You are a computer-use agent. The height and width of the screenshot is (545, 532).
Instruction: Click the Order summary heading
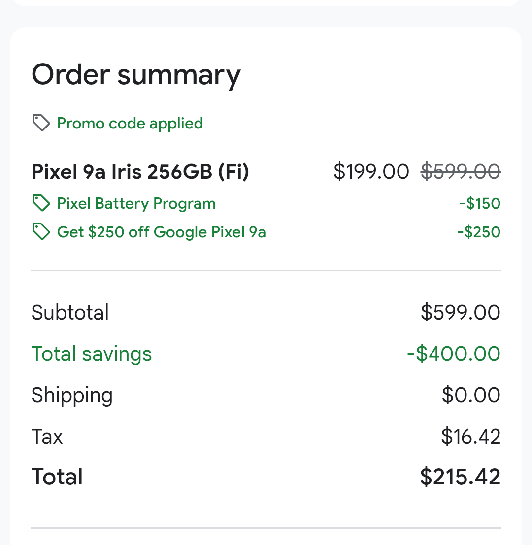136,75
